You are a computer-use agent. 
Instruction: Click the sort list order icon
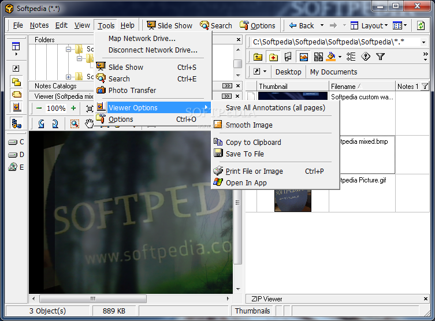tap(351, 57)
